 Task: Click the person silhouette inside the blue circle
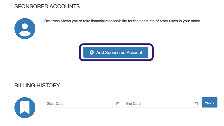click(25, 30)
